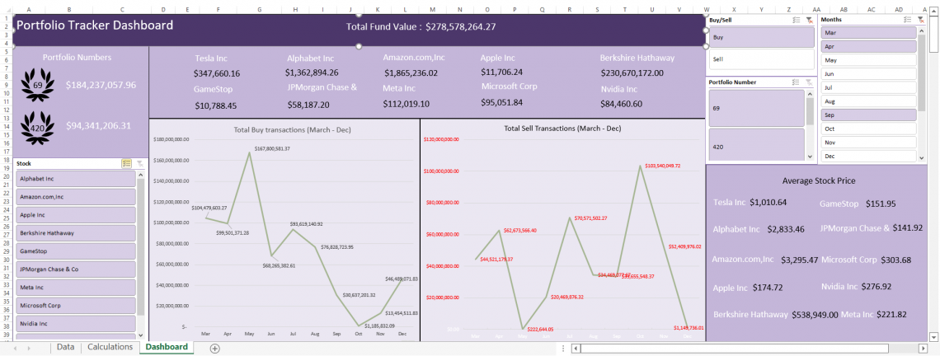940x356 pixels.
Task: Clear filter icon on Stock slicer
Action: (x=139, y=163)
